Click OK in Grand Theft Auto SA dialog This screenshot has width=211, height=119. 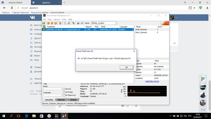[126, 67]
